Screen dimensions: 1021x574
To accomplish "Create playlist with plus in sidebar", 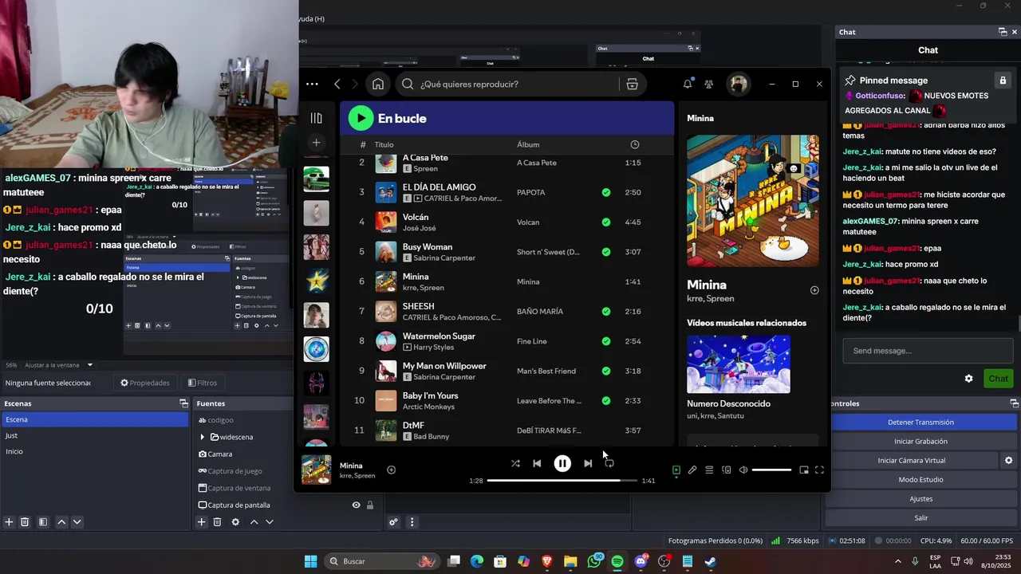I will pos(316,143).
